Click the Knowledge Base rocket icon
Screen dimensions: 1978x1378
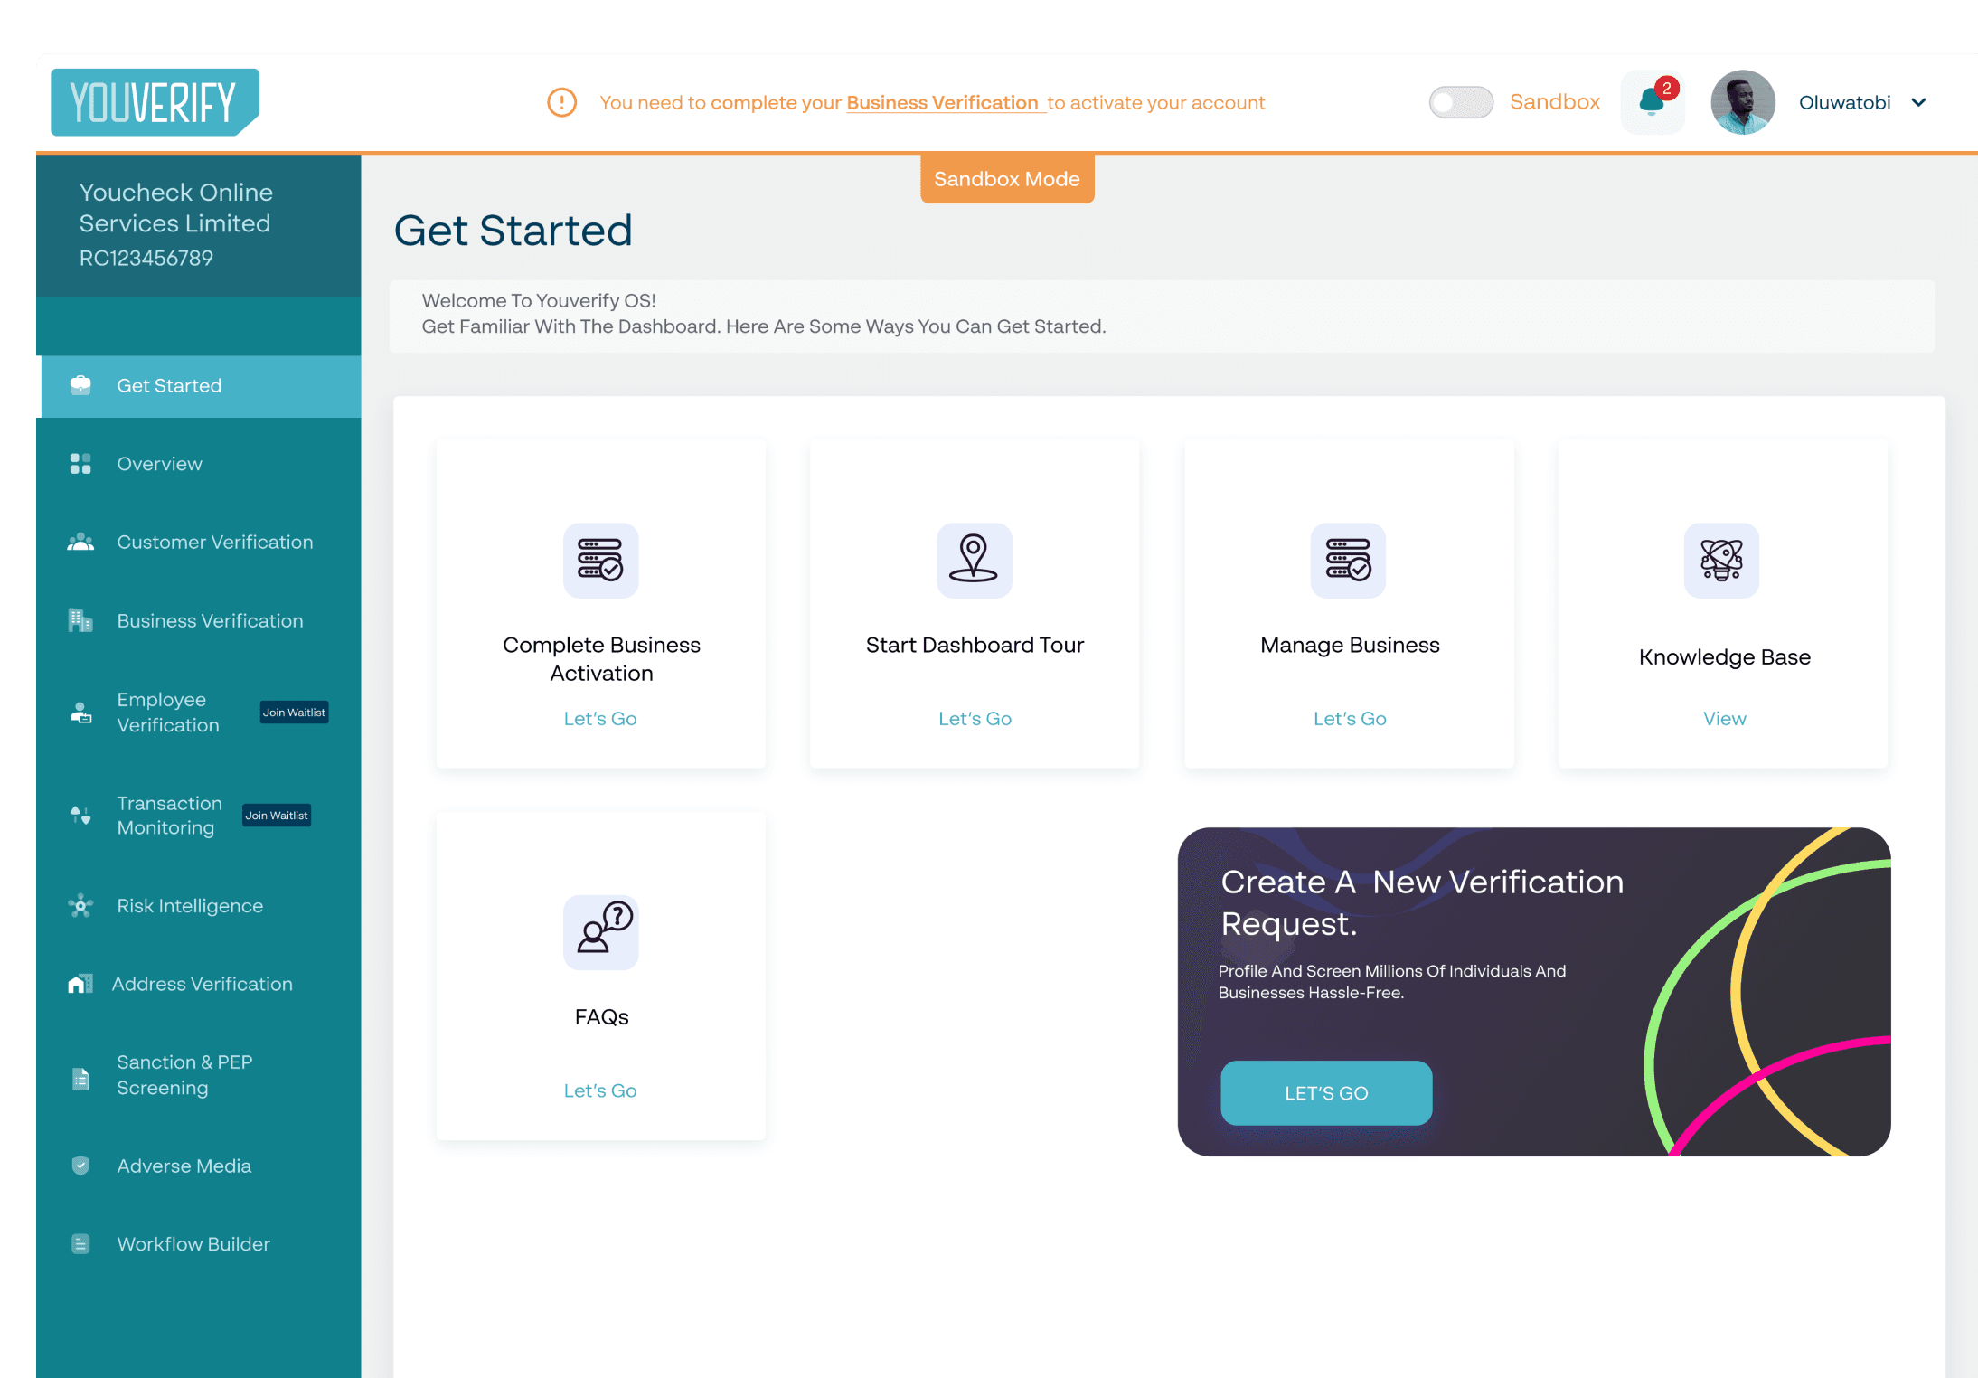click(1721, 560)
